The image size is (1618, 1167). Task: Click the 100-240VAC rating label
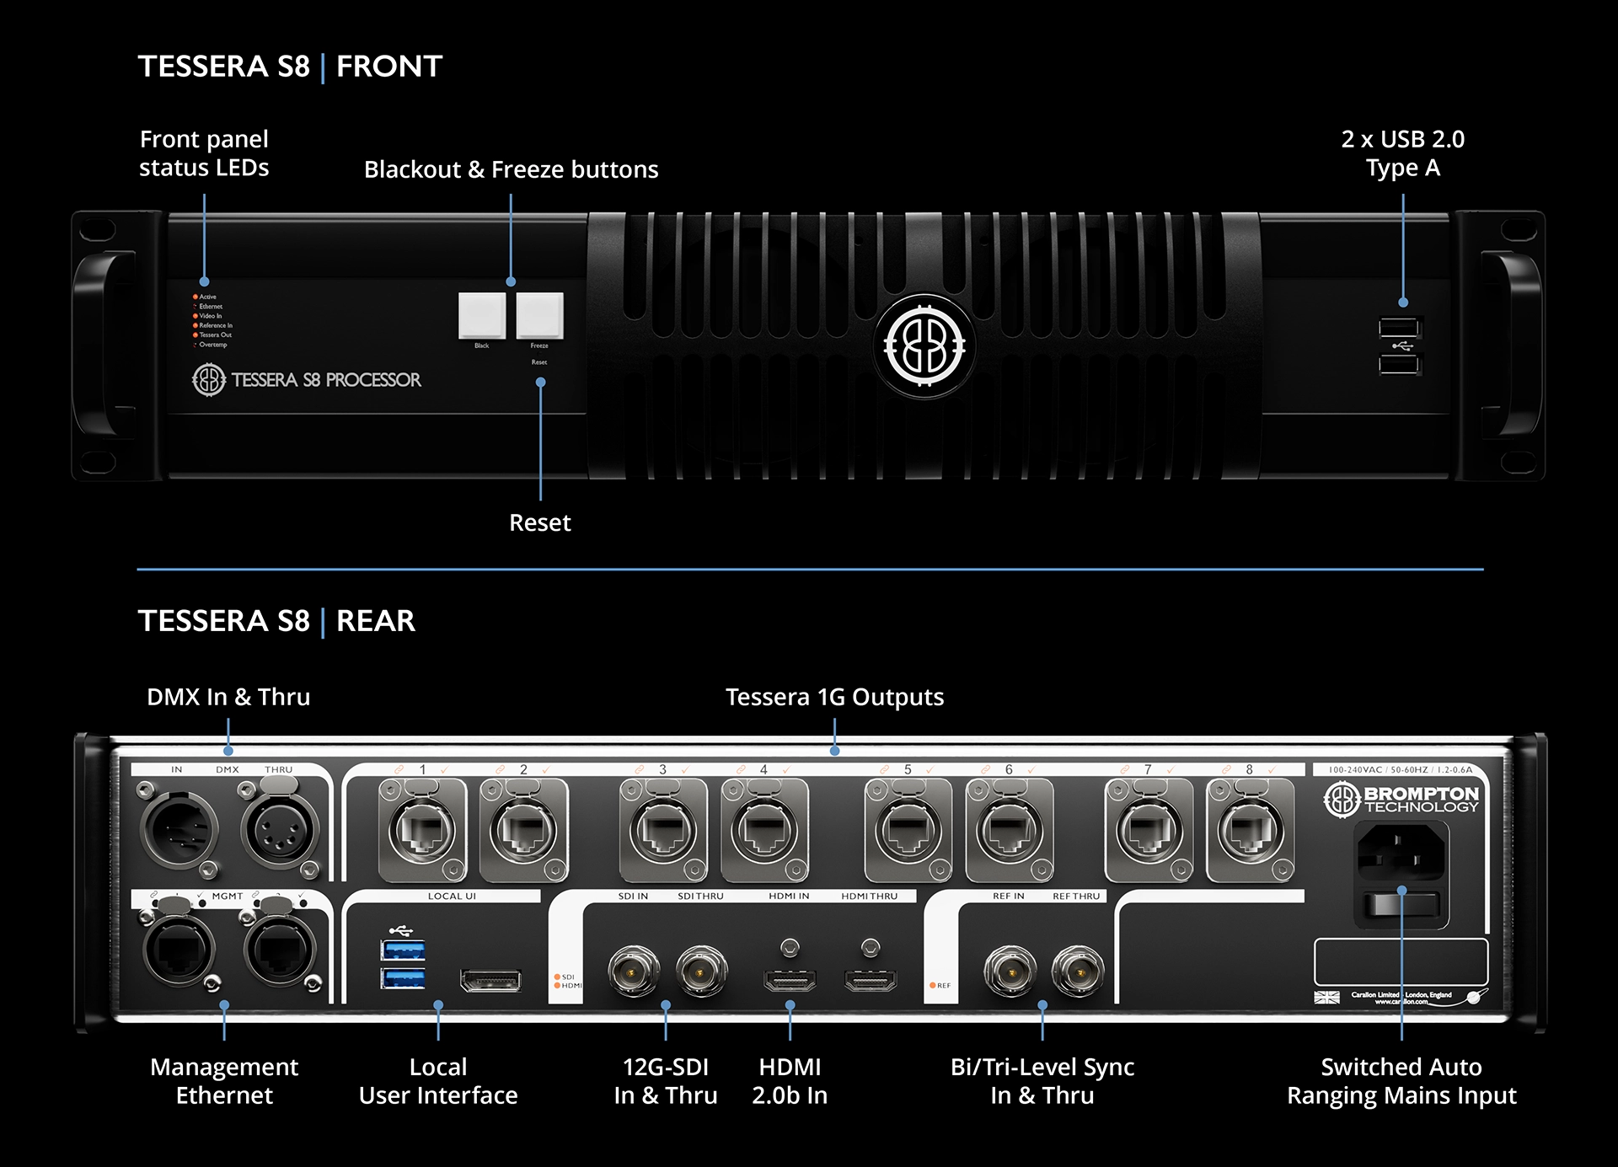coord(1401,769)
